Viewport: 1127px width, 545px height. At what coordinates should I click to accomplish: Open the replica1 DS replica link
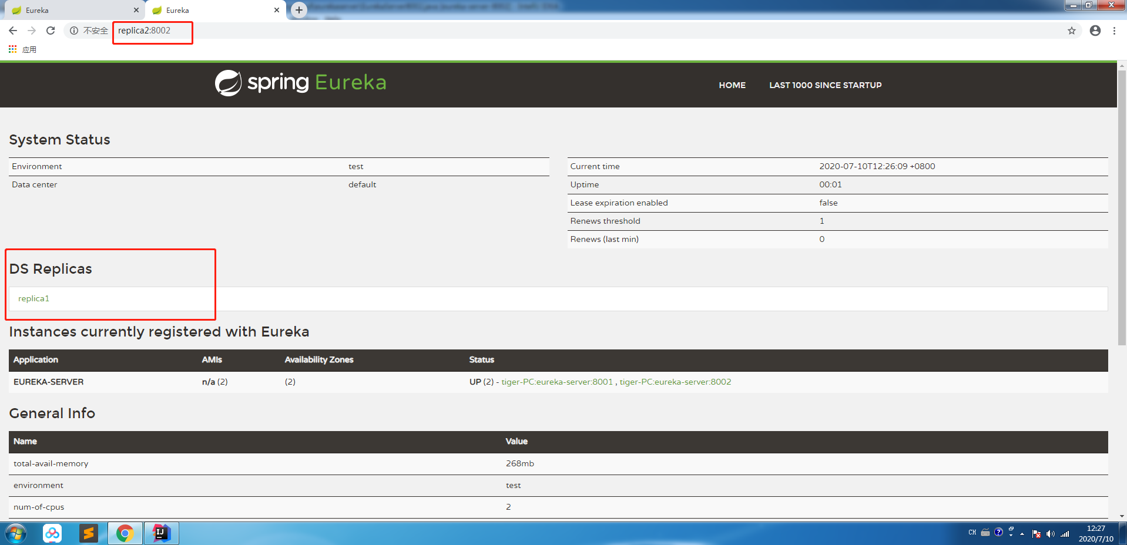[x=33, y=298]
